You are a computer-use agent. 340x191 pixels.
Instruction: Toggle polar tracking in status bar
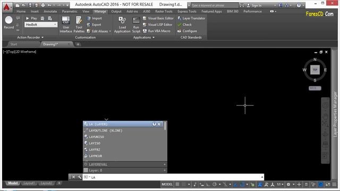[215, 185]
